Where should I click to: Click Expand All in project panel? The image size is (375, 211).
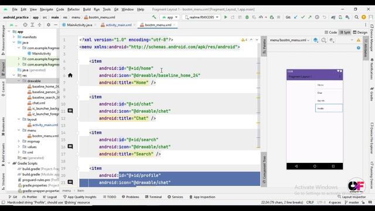pyautogui.click(x=32, y=25)
